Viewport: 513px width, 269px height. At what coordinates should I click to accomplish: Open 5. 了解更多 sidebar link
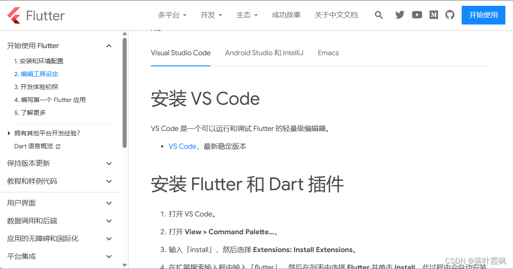point(30,113)
